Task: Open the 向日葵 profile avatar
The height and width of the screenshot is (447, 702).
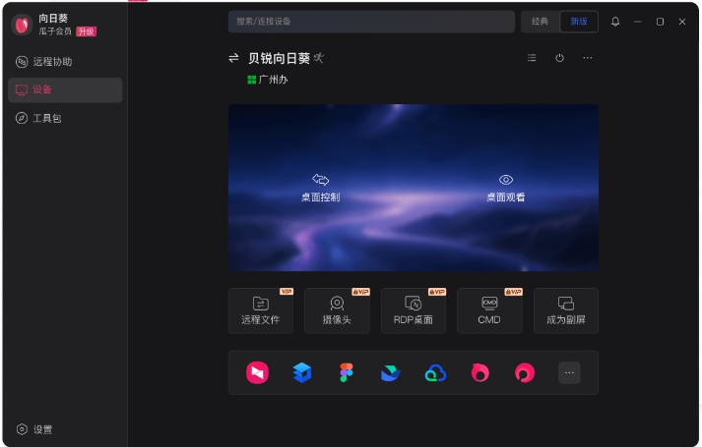Action: pyautogui.click(x=22, y=25)
